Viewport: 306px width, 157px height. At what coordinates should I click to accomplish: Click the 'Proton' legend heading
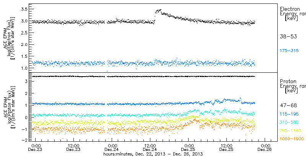(x=288, y=81)
